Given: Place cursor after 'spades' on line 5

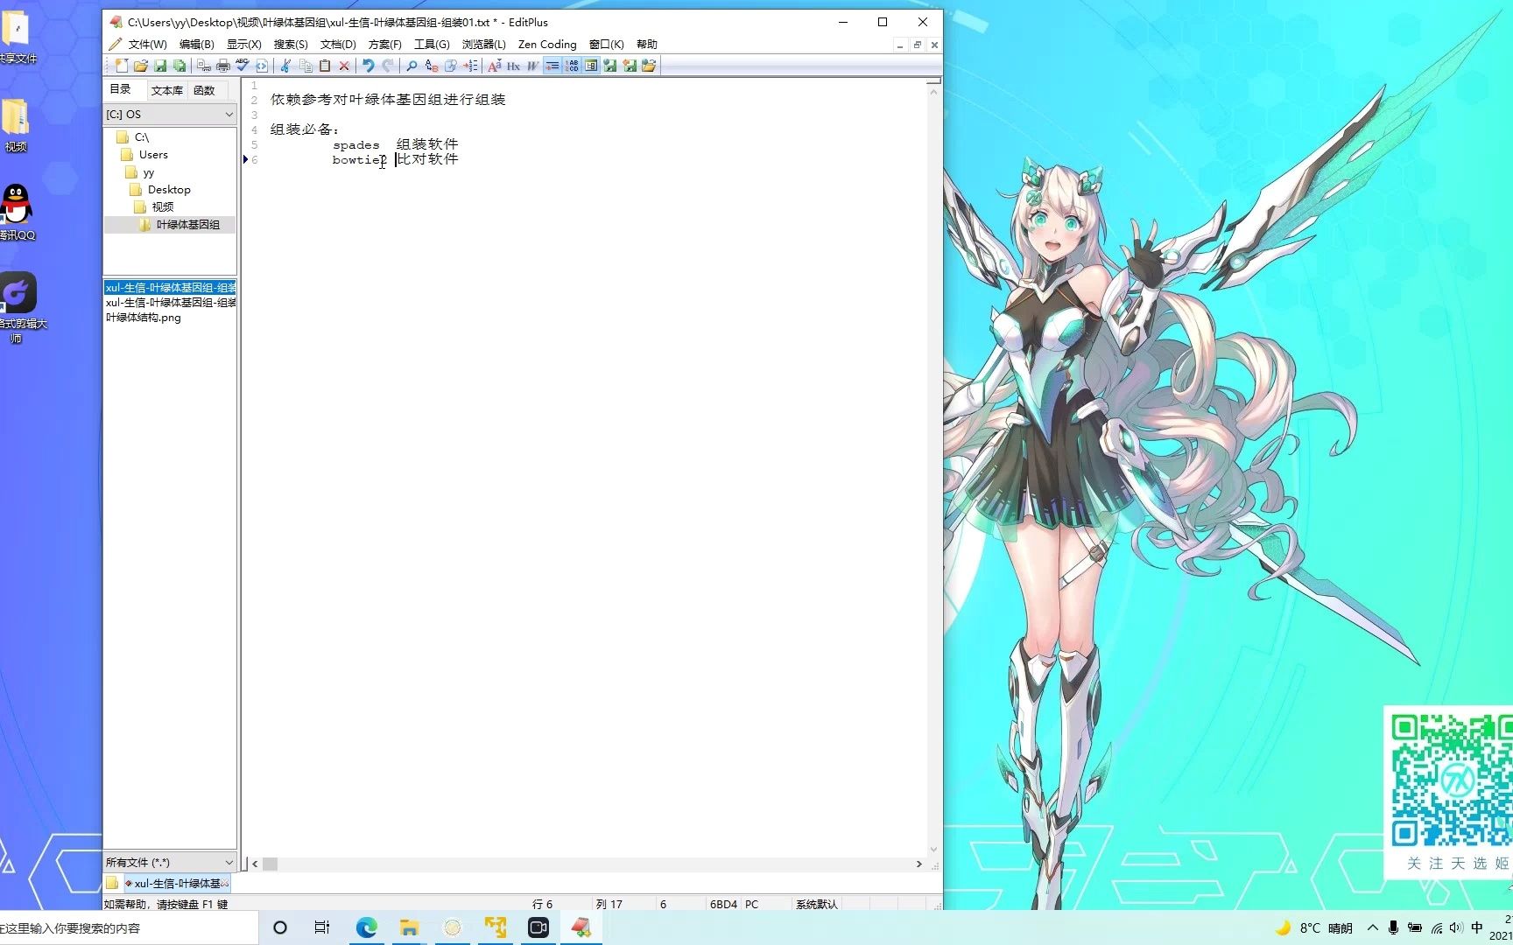Looking at the screenshot, I should [x=380, y=145].
